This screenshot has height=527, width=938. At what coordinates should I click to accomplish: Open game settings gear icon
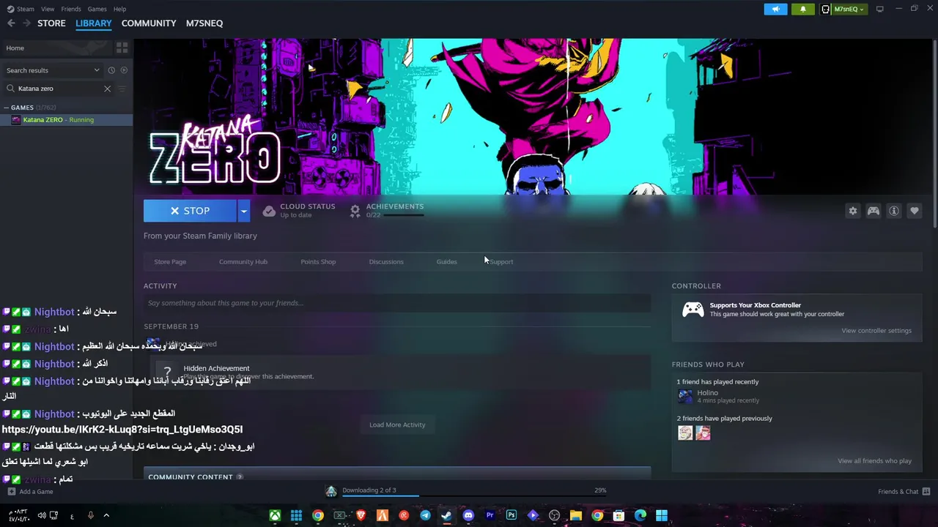coord(853,211)
